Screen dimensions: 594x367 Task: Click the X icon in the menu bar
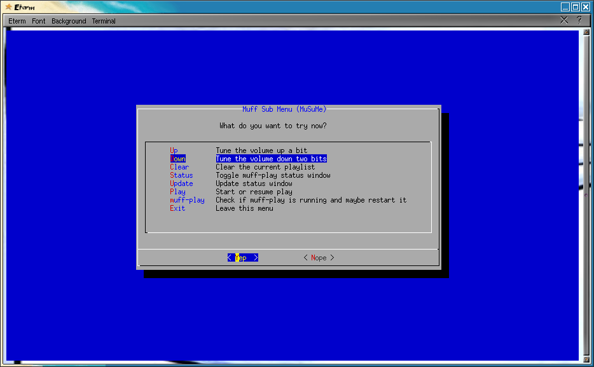pyautogui.click(x=564, y=20)
